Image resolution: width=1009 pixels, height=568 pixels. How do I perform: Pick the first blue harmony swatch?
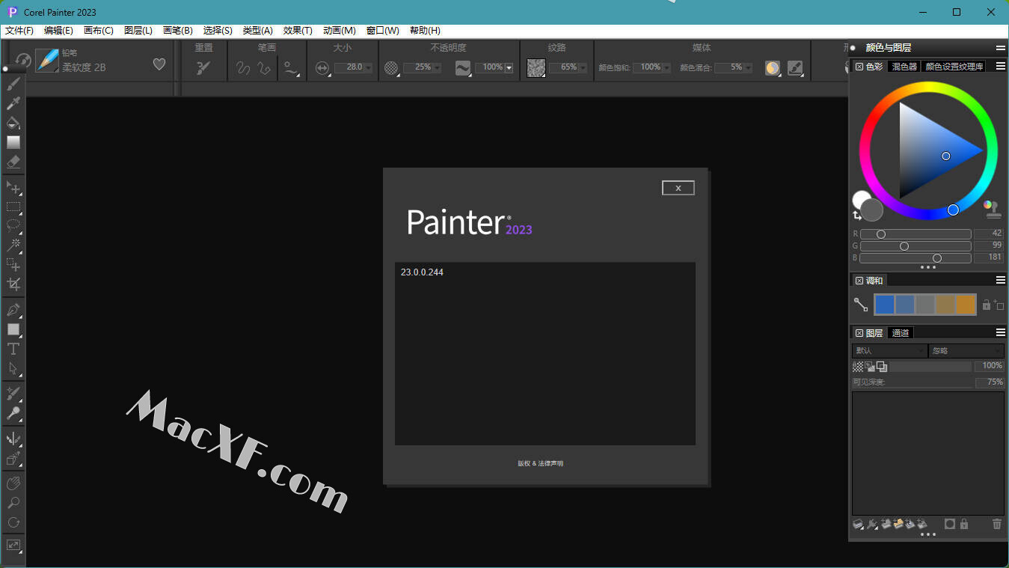coord(885,305)
